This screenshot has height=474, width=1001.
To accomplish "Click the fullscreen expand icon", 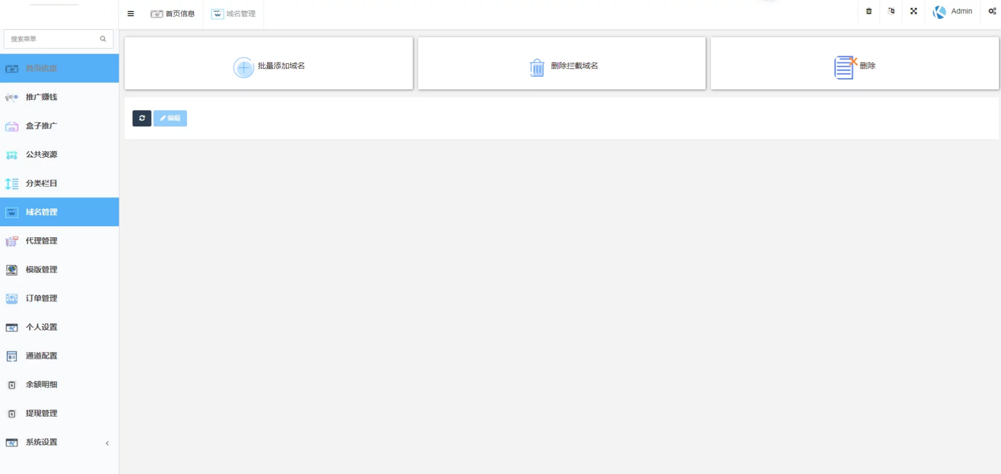I will 914,11.
